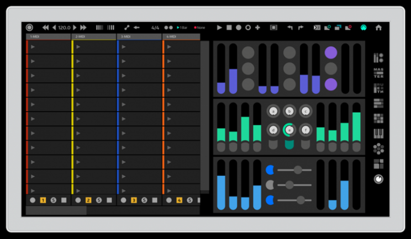411x239 pixels.
Task: Arm track 4 with its circle button
Action: click(169, 200)
